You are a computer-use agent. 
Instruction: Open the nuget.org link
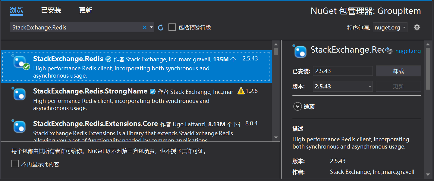coord(408,51)
